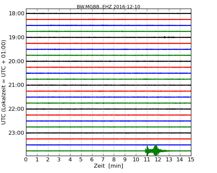Screen dimensions: 217x173
Task: Select x-axis tick label 10
Action: pos(136,159)
